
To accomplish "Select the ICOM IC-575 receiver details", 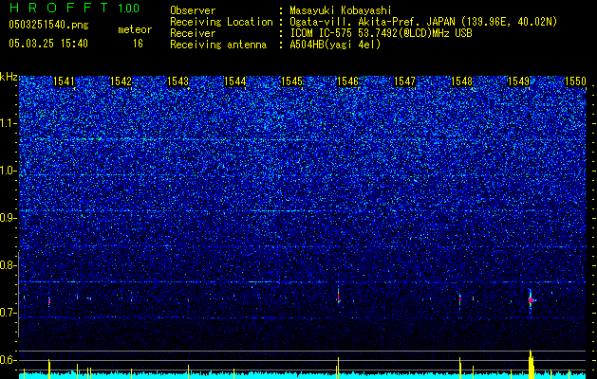I will click(382, 33).
